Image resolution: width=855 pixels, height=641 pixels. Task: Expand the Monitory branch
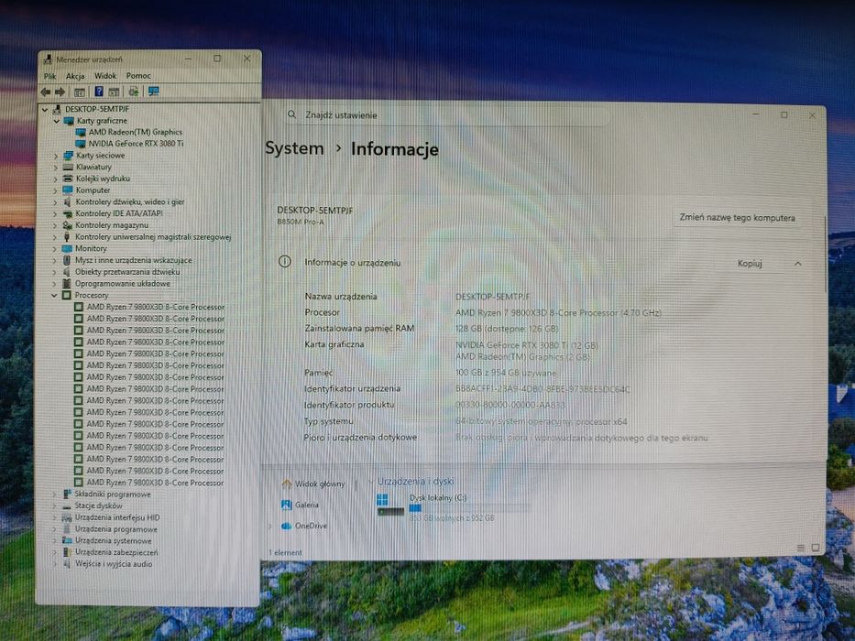[55, 248]
